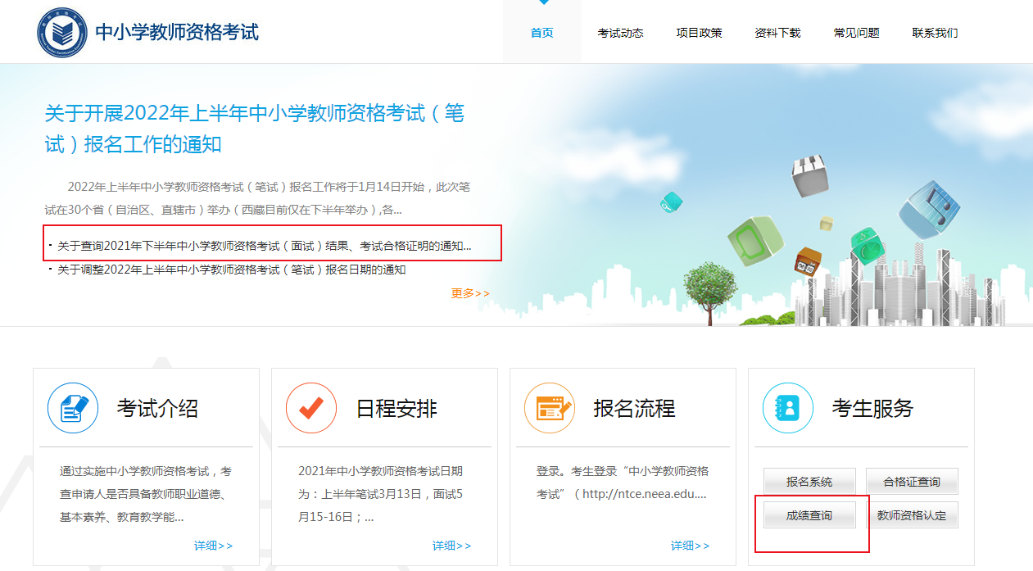Click the teacher exam site logo
The width and height of the screenshot is (1033, 571).
click(62, 32)
